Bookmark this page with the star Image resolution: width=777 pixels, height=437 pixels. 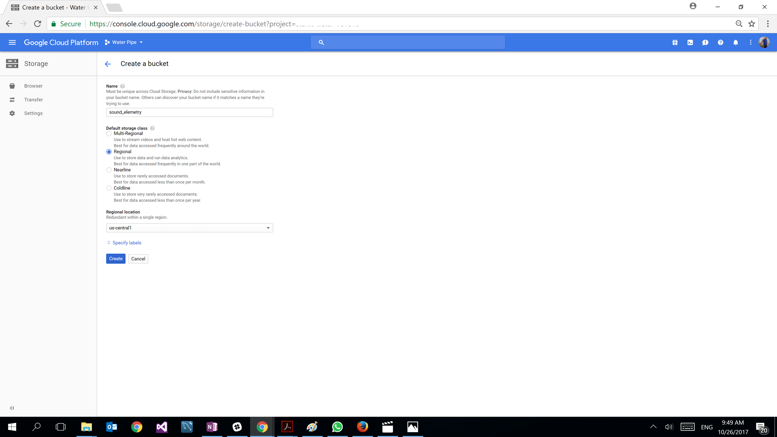[x=752, y=24]
